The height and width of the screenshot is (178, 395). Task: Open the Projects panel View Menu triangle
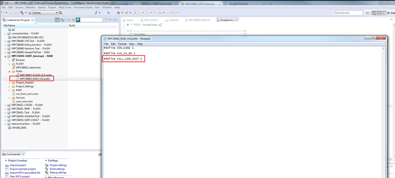(106, 20)
